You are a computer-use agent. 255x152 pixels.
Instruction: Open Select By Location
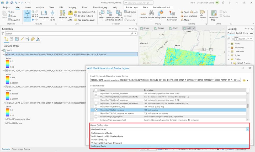pyautogui.click(x=119, y=16)
